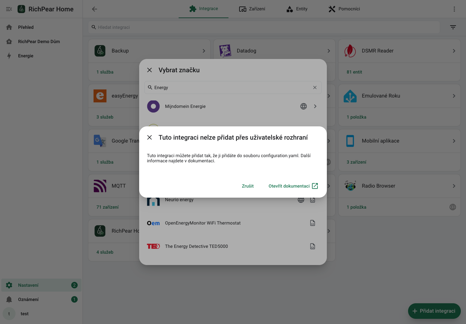Viewport: 466px width, 324px height.
Task: Click the DSMR Reader logo
Action: tap(350, 51)
